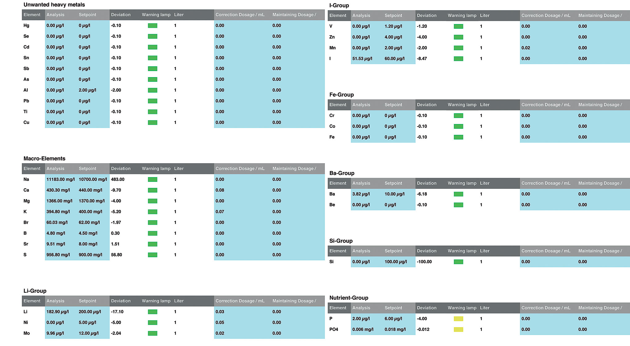Click the Cr element row label
This screenshot has height=346, width=630.
coord(332,115)
